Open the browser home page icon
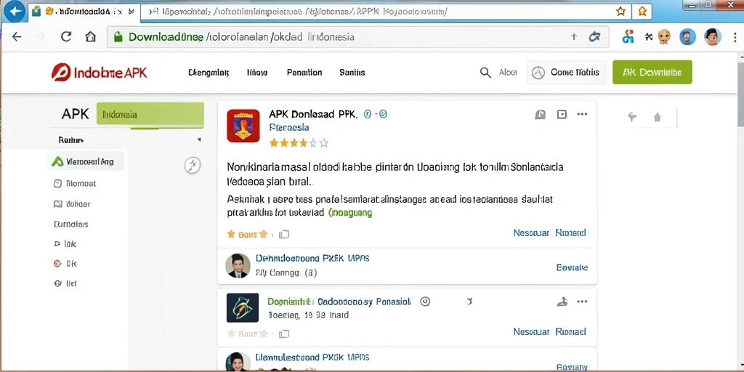This screenshot has width=744, height=372. point(90,36)
